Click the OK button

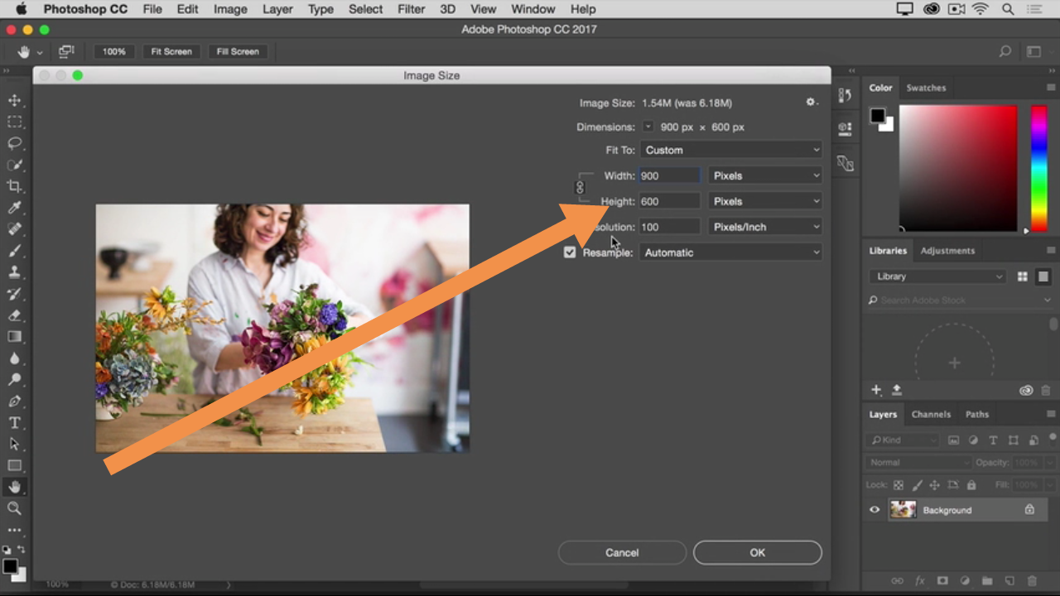coord(757,552)
